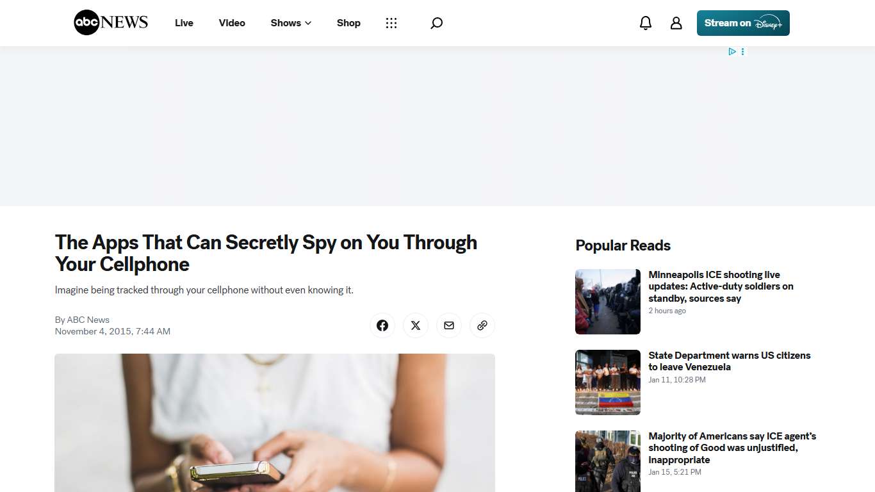Viewport: 875px width, 492px height.
Task: Open the more sections grid icon
Action: (x=391, y=23)
